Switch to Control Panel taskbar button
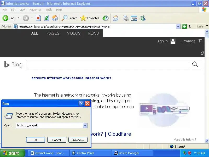The height and width of the screenshot is (157, 209). click(90, 153)
